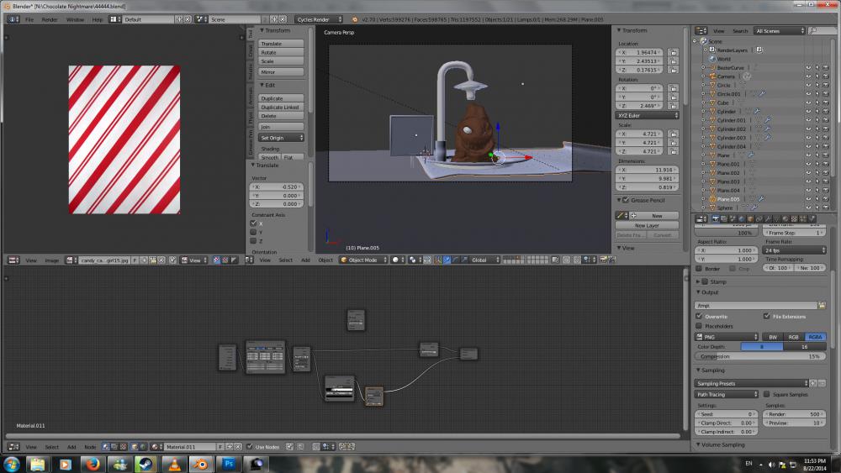Open the Render menu in top bar
Viewport: 841px width, 473px height.
[50, 18]
